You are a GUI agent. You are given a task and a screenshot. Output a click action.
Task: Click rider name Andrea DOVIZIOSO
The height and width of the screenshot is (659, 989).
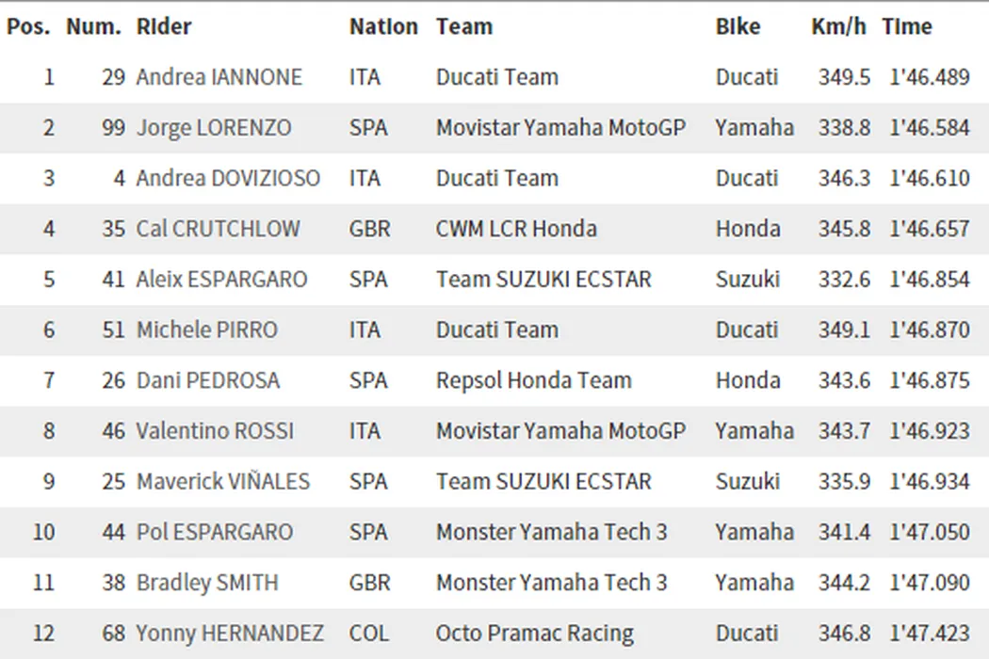tap(228, 178)
